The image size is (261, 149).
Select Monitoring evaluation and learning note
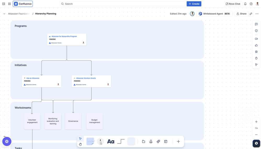click(x=53, y=121)
